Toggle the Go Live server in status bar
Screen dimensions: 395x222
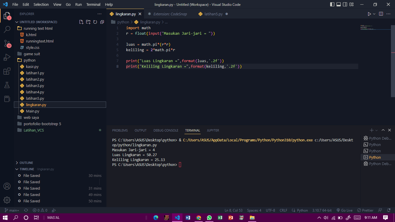coord(344,210)
